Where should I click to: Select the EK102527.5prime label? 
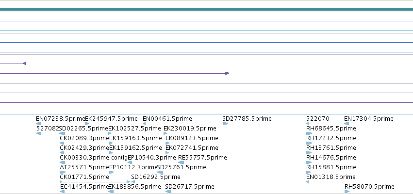134,129
